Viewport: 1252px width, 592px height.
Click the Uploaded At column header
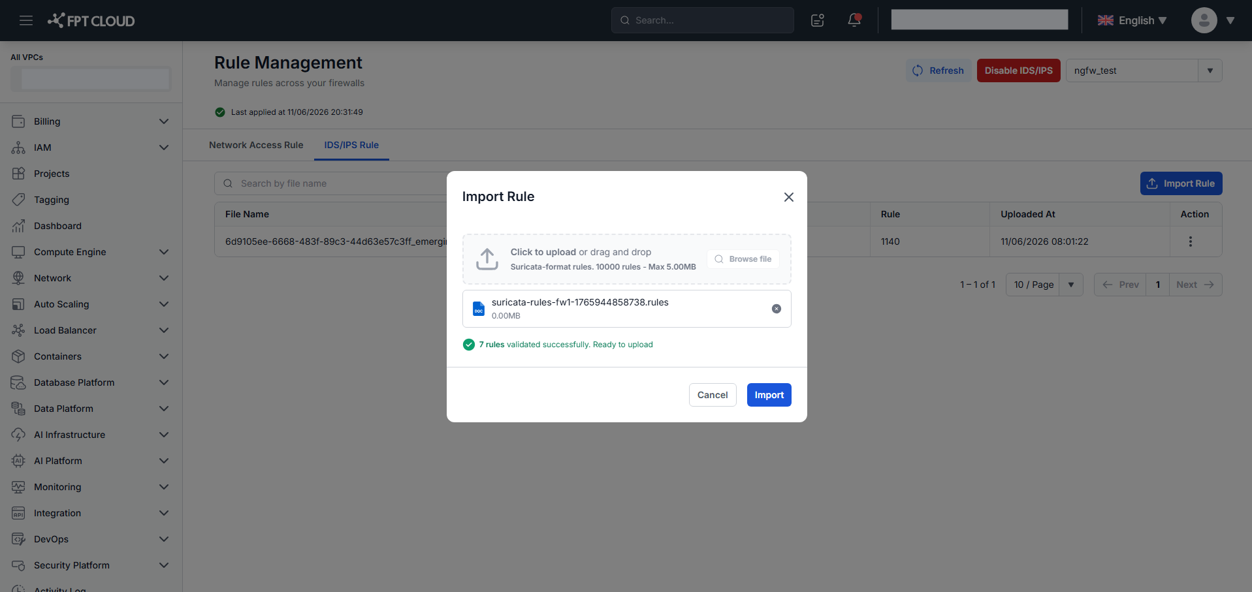pyautogui.click(x=1028, y=214)
